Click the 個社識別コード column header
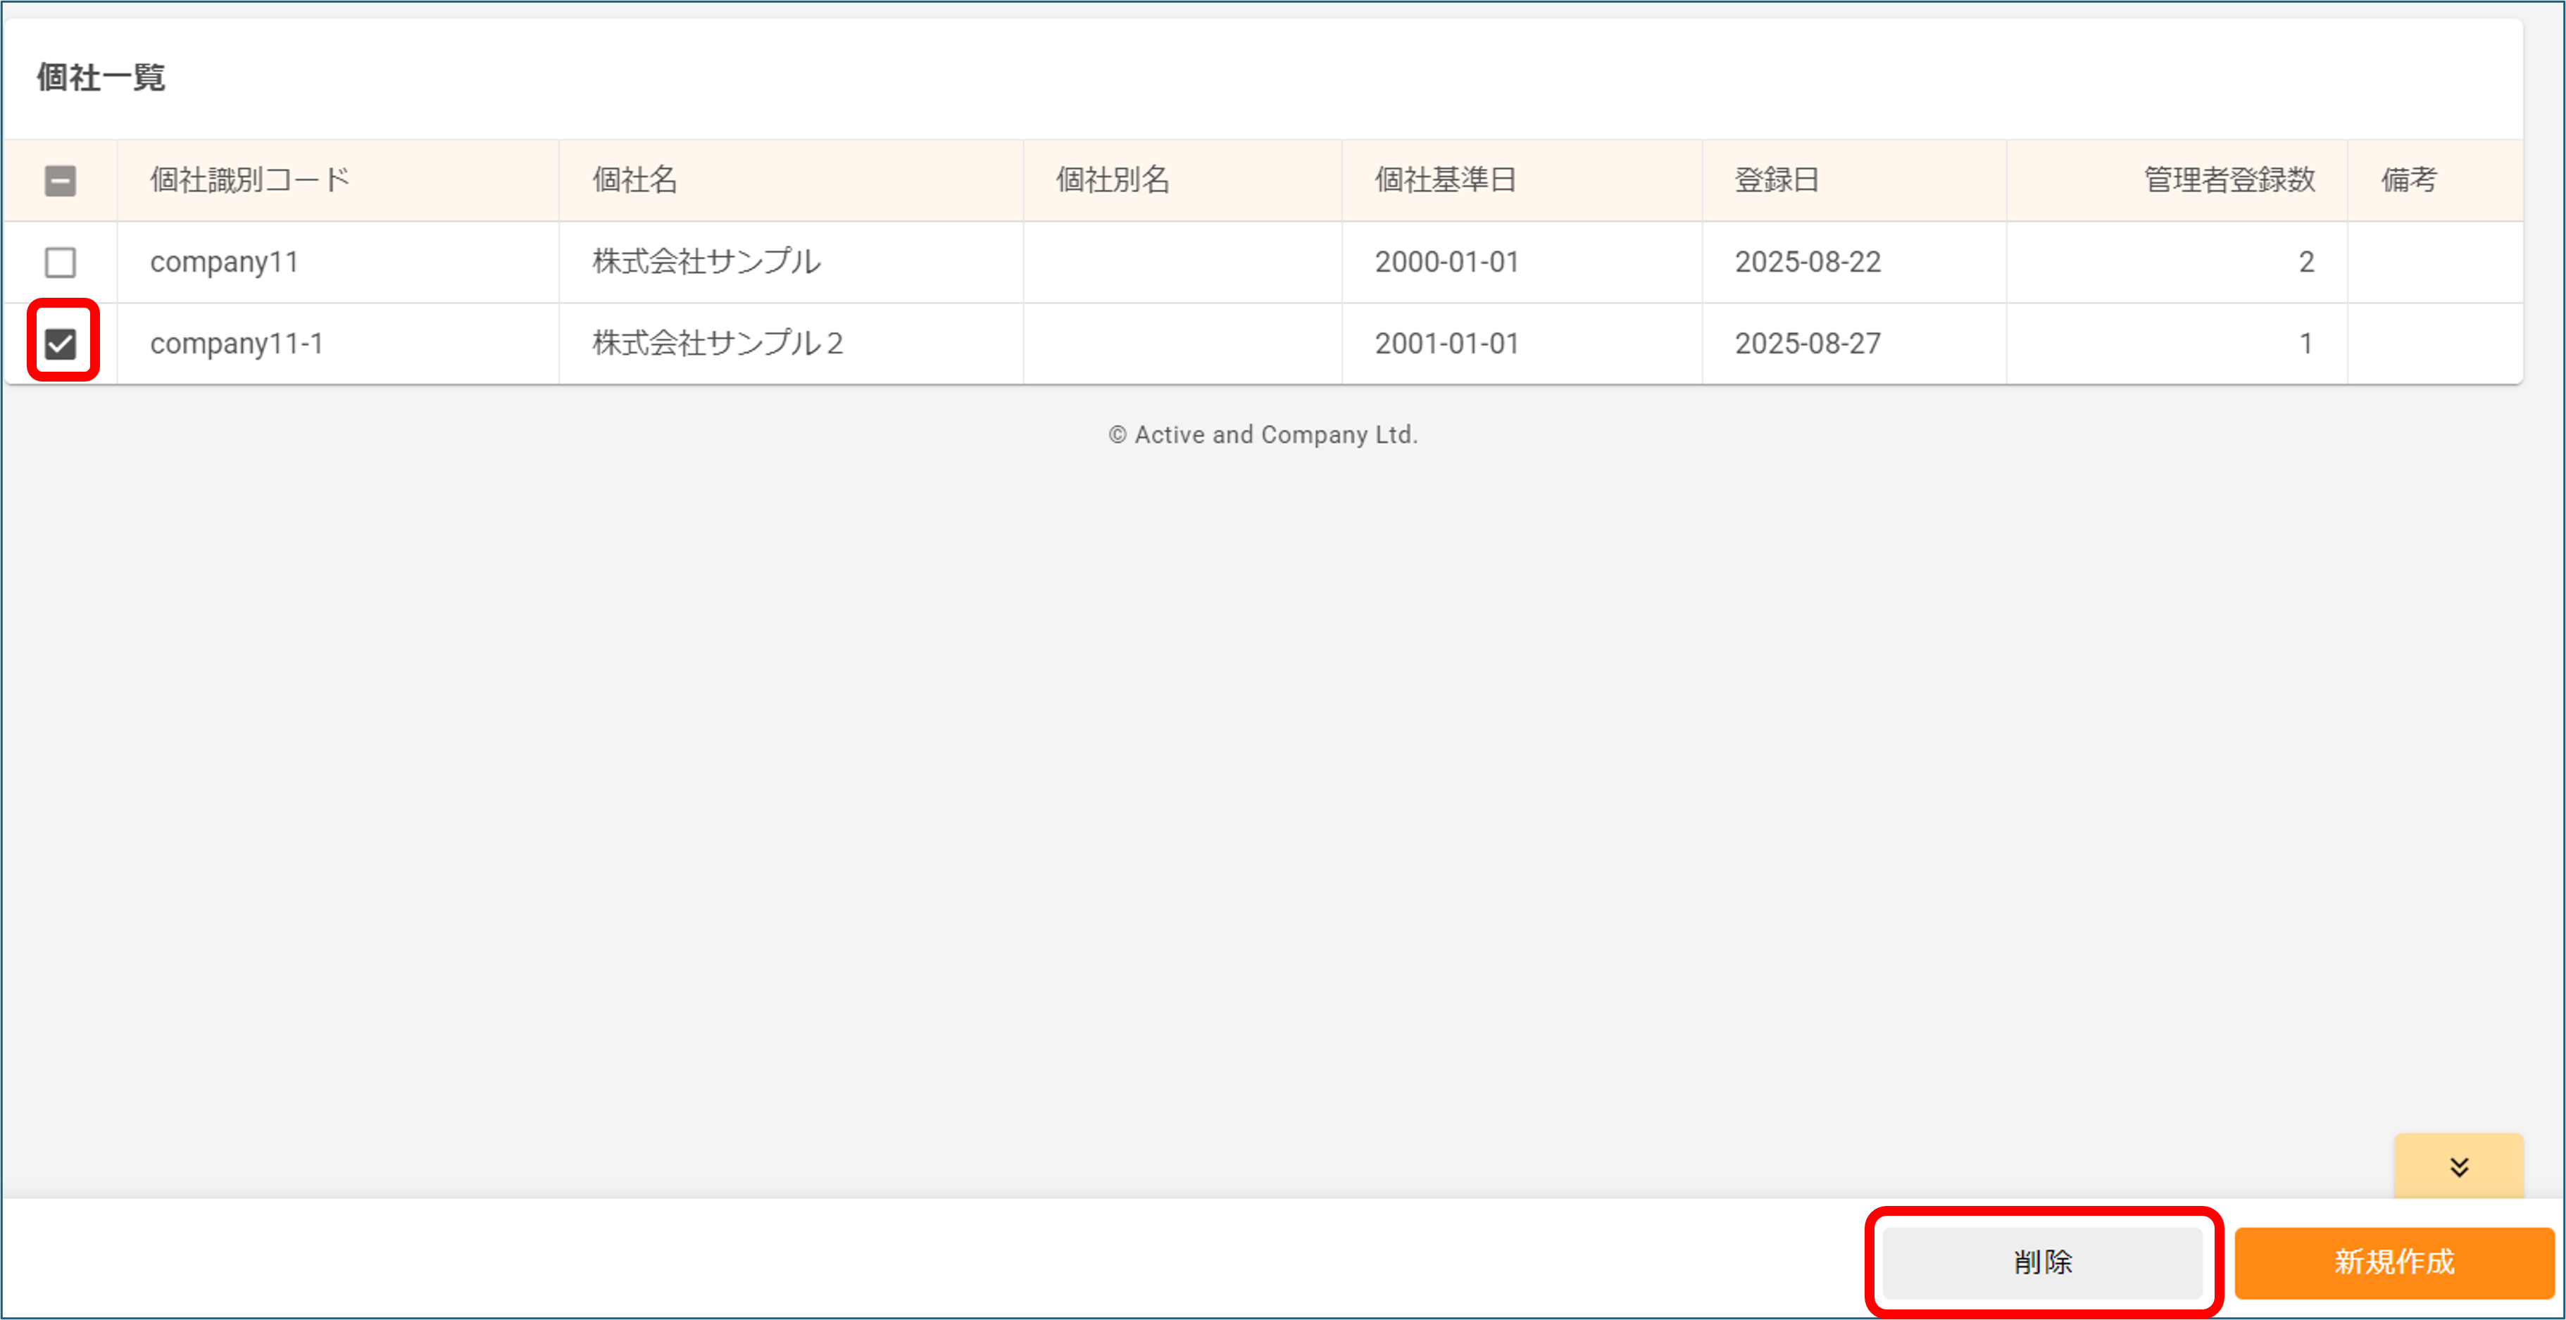 (250, 180)
